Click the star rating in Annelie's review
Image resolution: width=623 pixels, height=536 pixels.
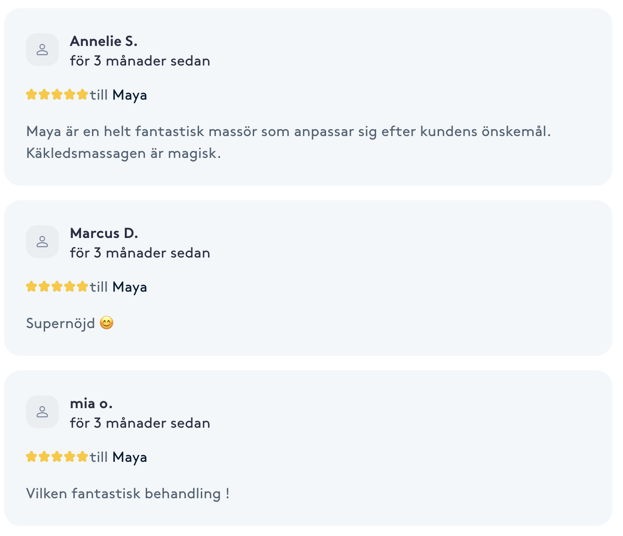coord(57,95)
